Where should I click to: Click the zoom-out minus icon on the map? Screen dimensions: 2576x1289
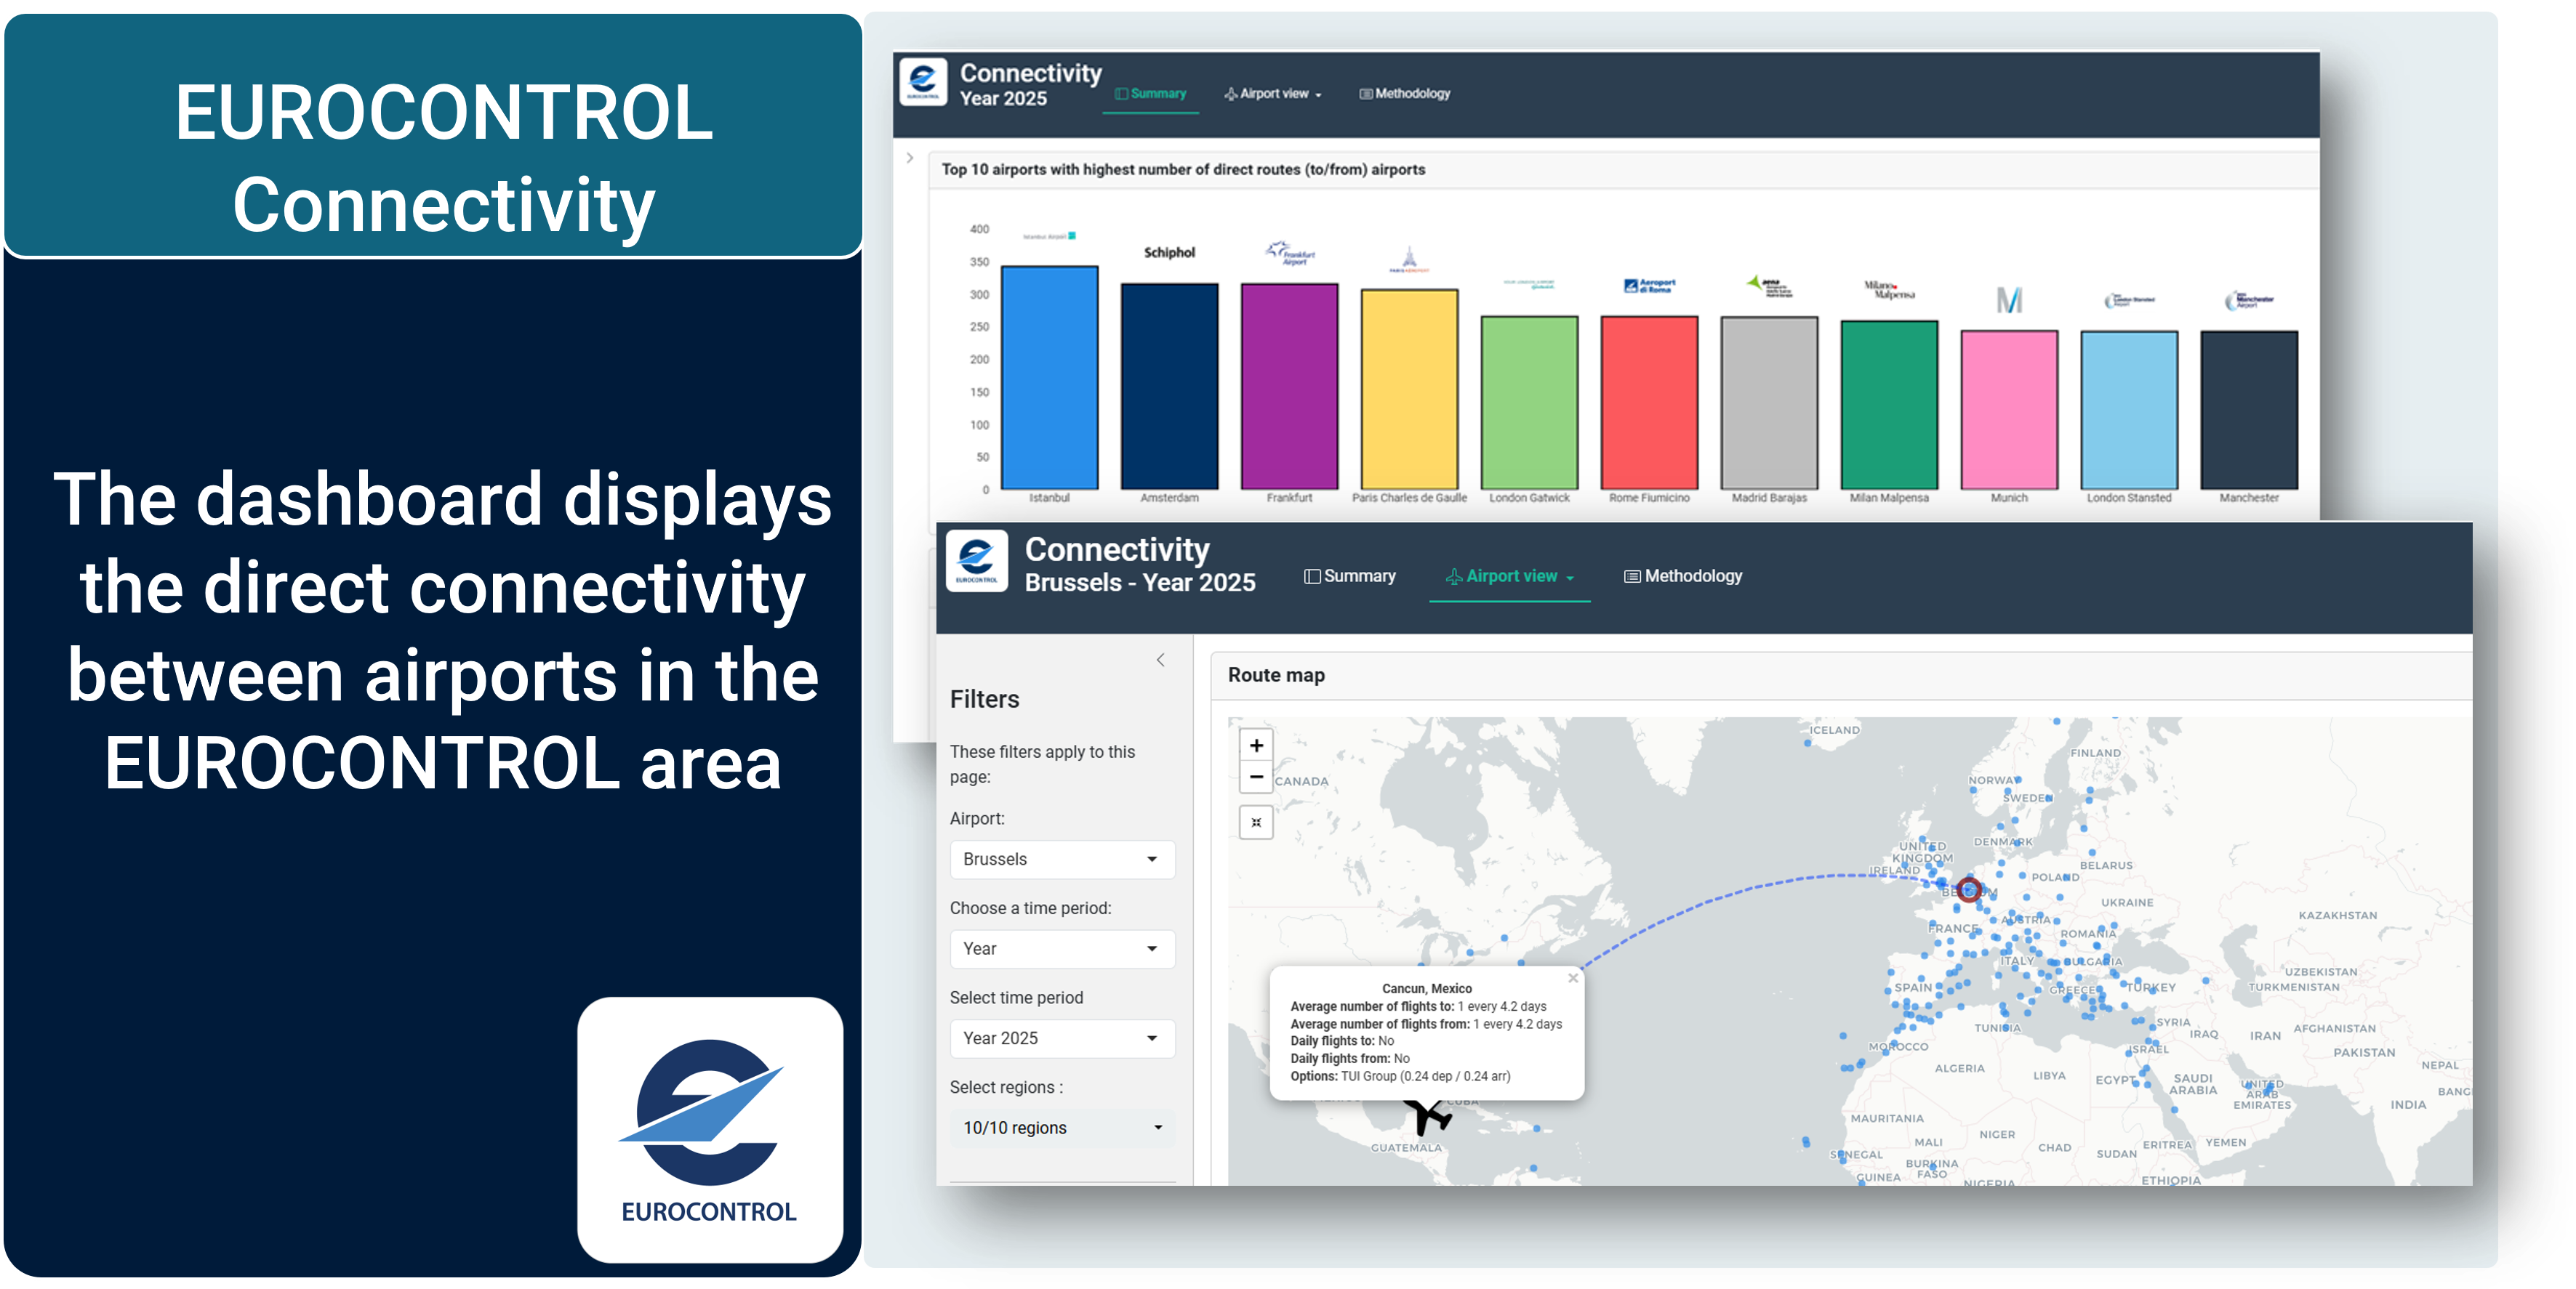coord(1256,778)
